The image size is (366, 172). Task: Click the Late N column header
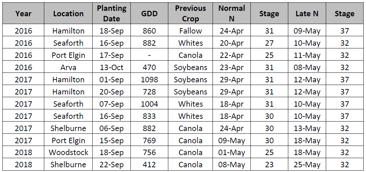307,14
